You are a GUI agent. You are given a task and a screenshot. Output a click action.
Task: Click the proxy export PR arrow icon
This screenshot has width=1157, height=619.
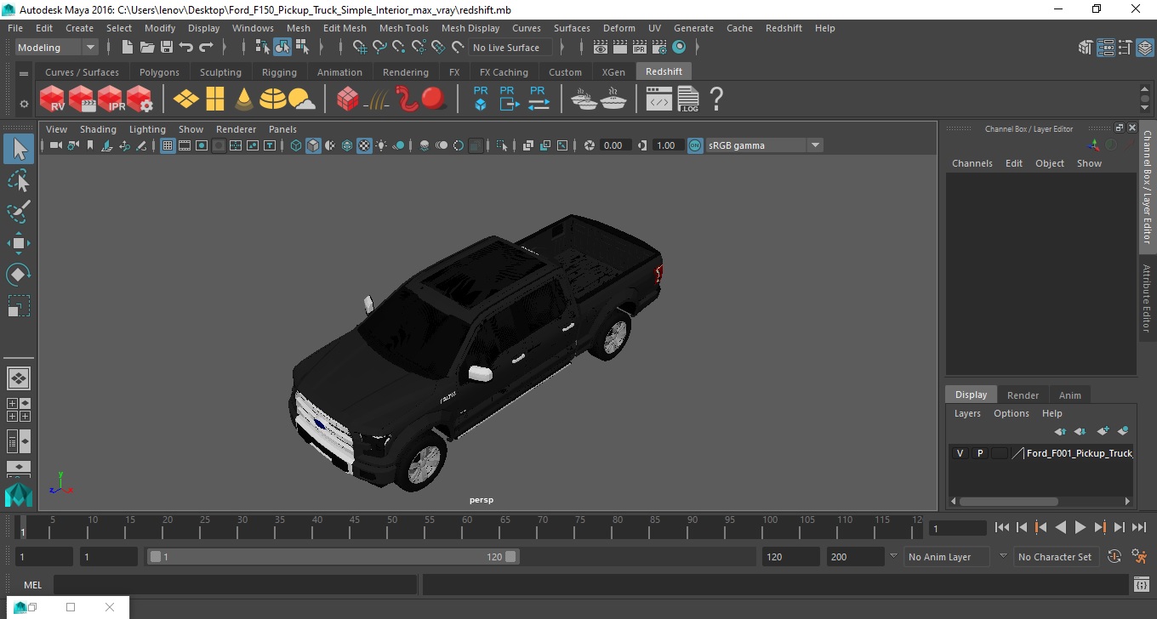(509, 99)
